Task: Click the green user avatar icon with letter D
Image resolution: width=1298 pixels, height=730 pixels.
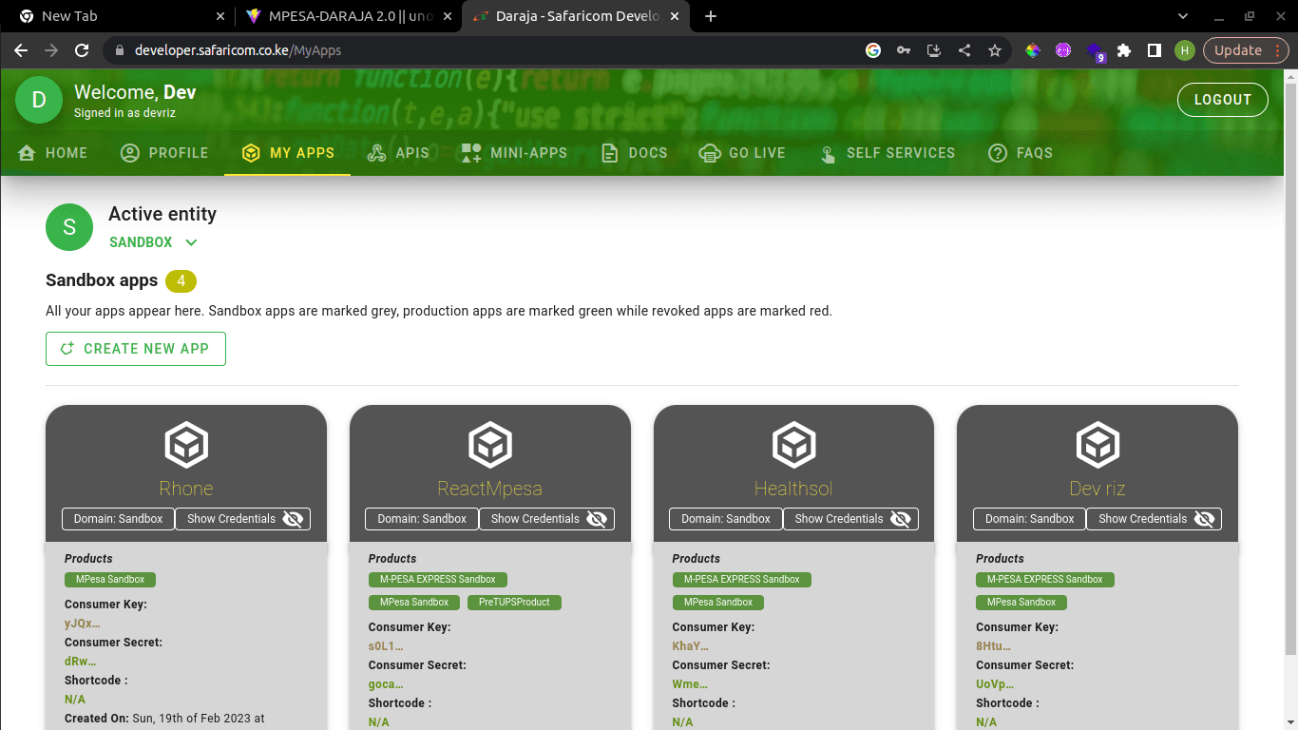Action: tap(39, 100)
